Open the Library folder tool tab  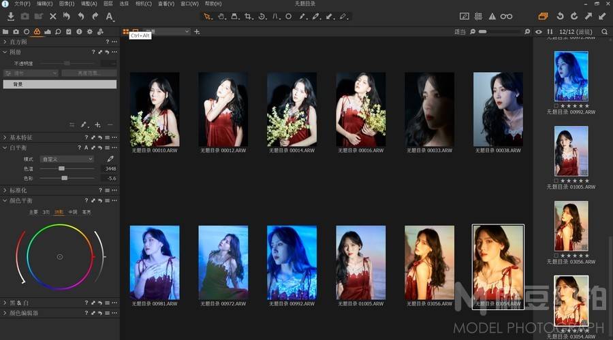pyautogui.click(x=5, y=31)
